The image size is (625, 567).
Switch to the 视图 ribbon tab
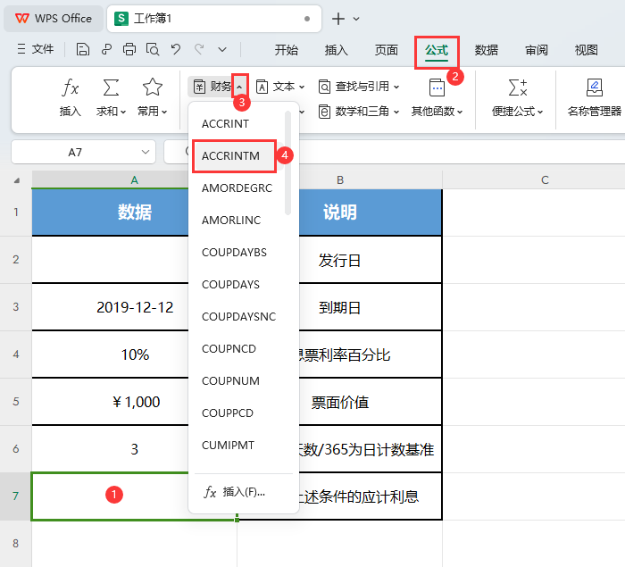click(586, 50)
